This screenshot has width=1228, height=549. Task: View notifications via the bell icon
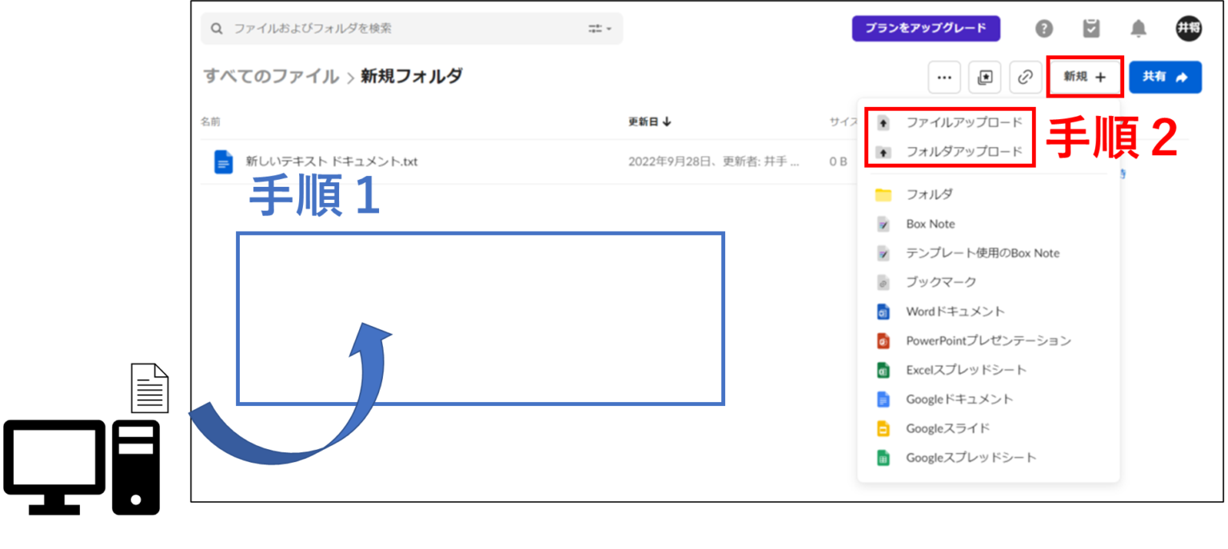pyautogui.click(x=1139, y=28)
